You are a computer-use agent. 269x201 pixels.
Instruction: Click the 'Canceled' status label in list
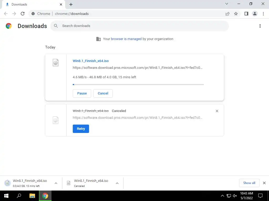click(119, 111)
